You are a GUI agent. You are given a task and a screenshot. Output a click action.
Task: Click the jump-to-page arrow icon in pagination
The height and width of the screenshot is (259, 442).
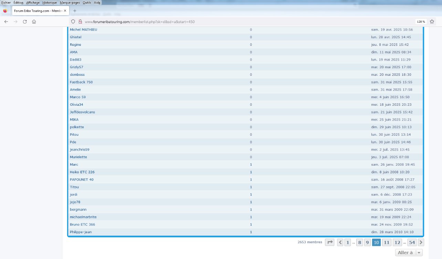[x=330, y=242]
